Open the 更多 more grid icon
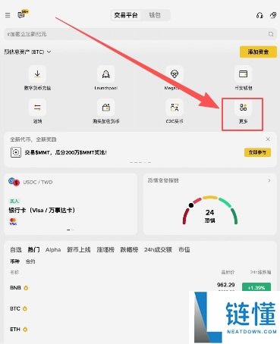The image size is (280, 344). (x=243, y=108)
